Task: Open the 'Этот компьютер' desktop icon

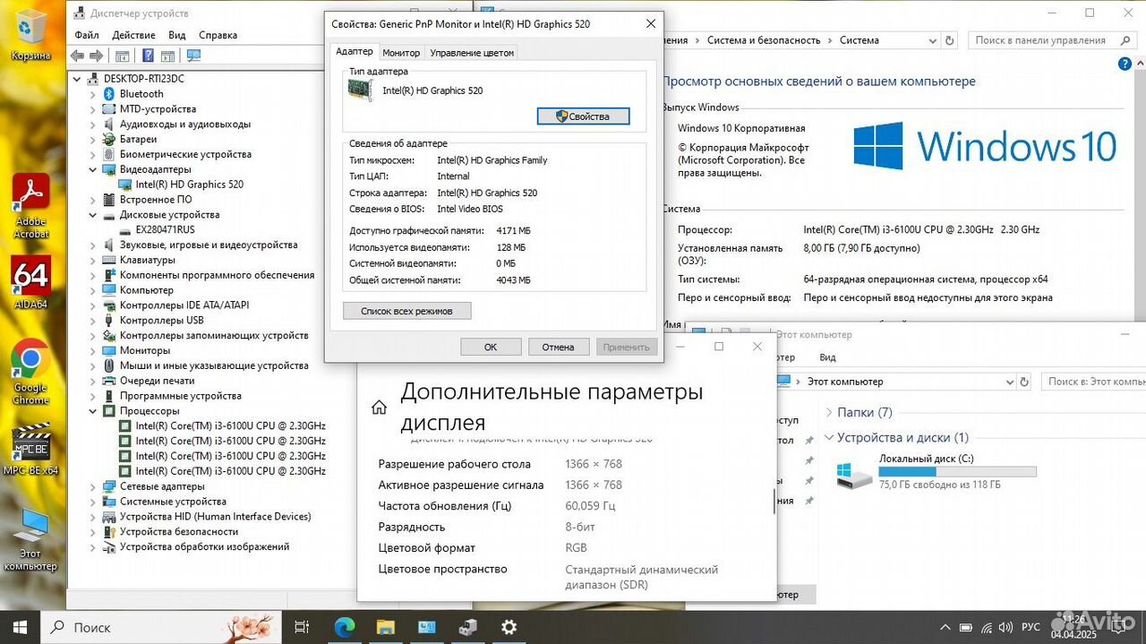Action: (x=30, y=539)
